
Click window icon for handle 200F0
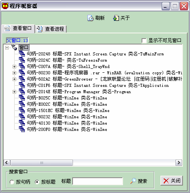click(22, 129)
